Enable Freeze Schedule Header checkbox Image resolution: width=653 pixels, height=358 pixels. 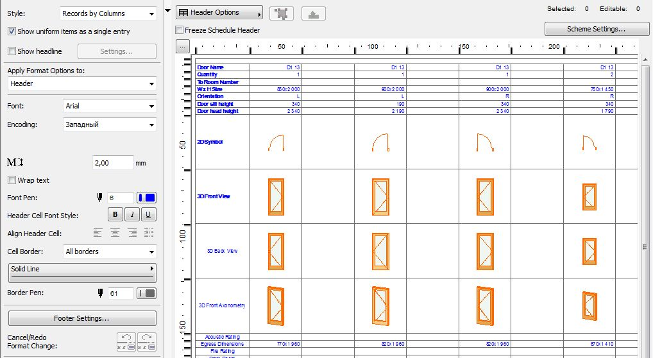pyautogui.click(x=180, y=30)
